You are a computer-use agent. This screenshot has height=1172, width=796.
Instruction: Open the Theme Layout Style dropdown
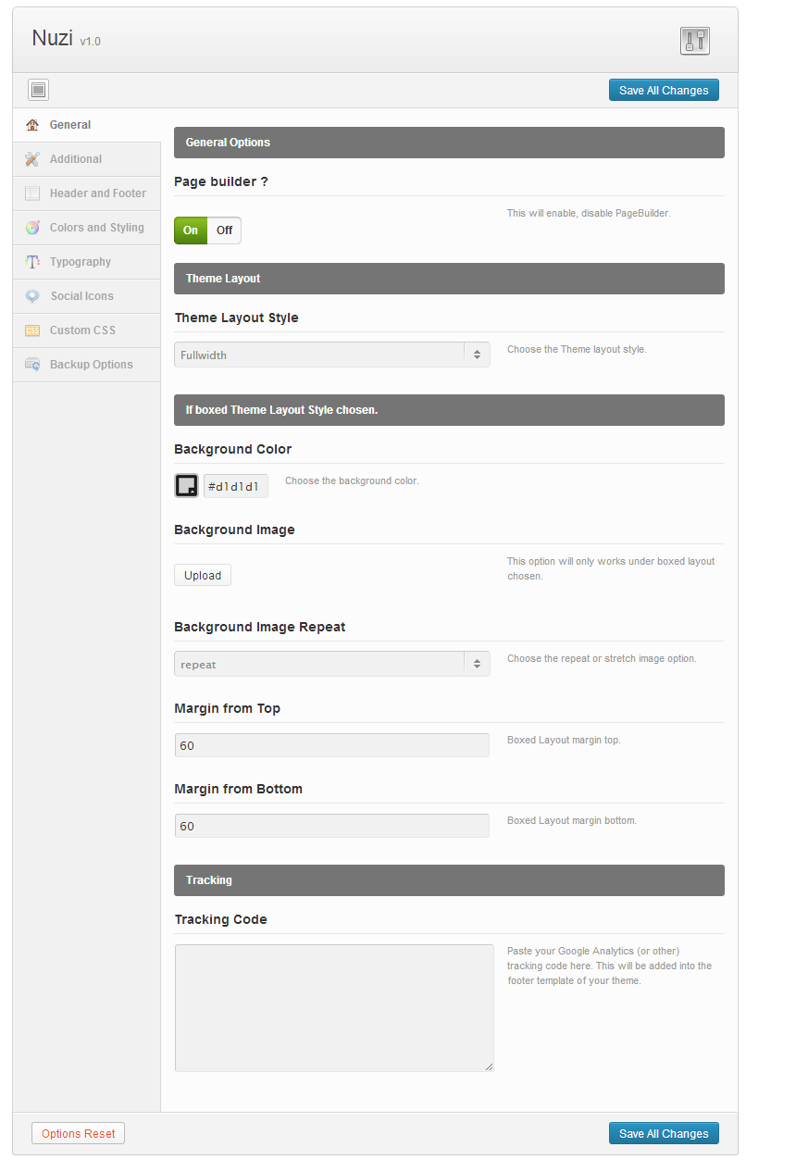[331, 354]
